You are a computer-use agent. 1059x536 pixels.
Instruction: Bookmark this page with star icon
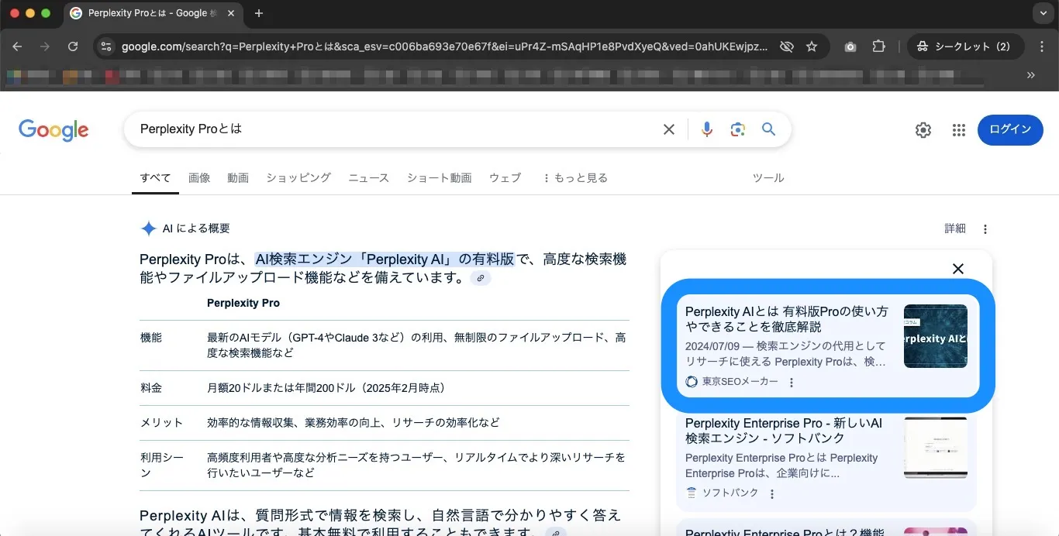[812, 46]
